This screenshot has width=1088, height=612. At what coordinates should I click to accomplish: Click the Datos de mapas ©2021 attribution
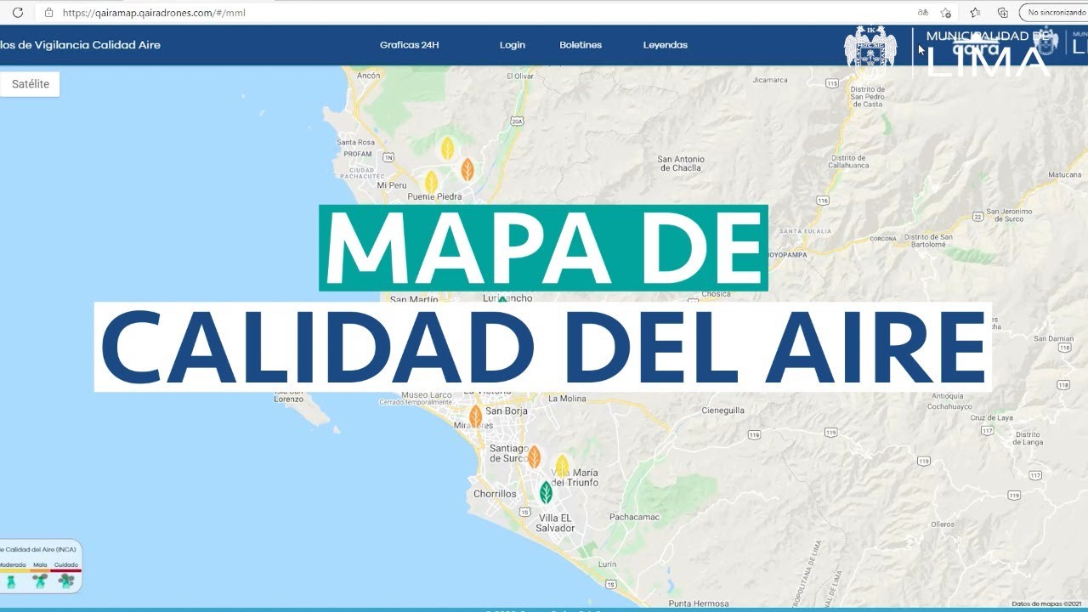pyautogui.click(x=1047, y=603)
